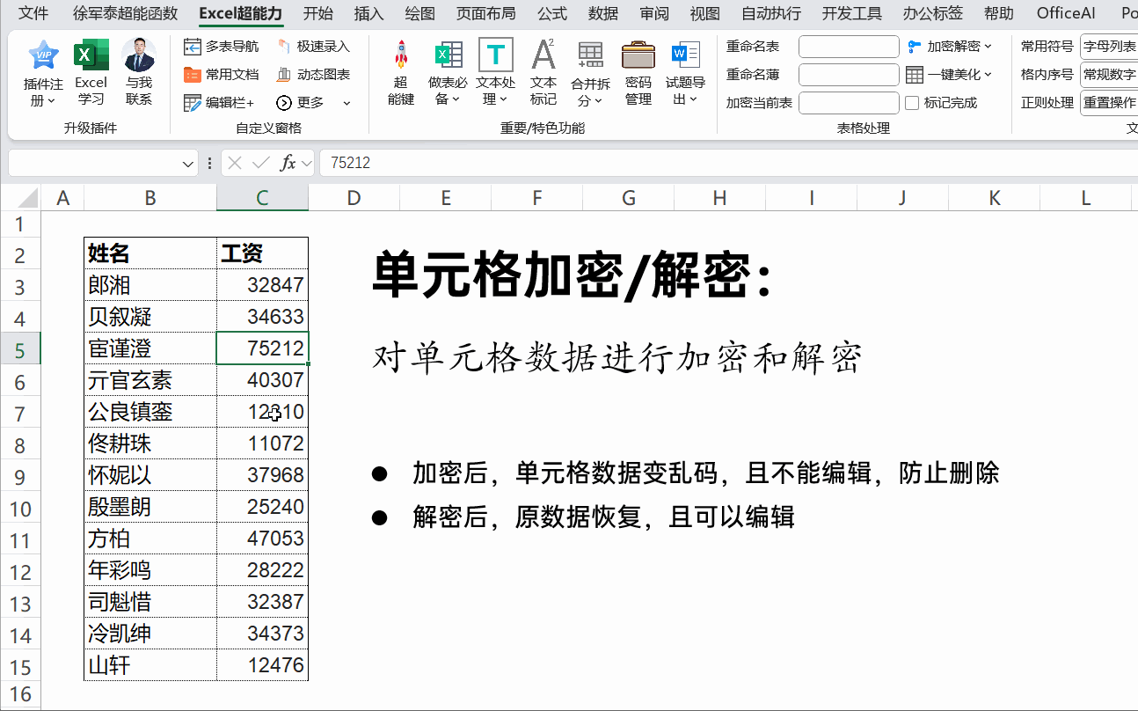Click in the 重命名表 input field
The width and height of the screenshot is (1138, 711).
(x=849, y=47)
